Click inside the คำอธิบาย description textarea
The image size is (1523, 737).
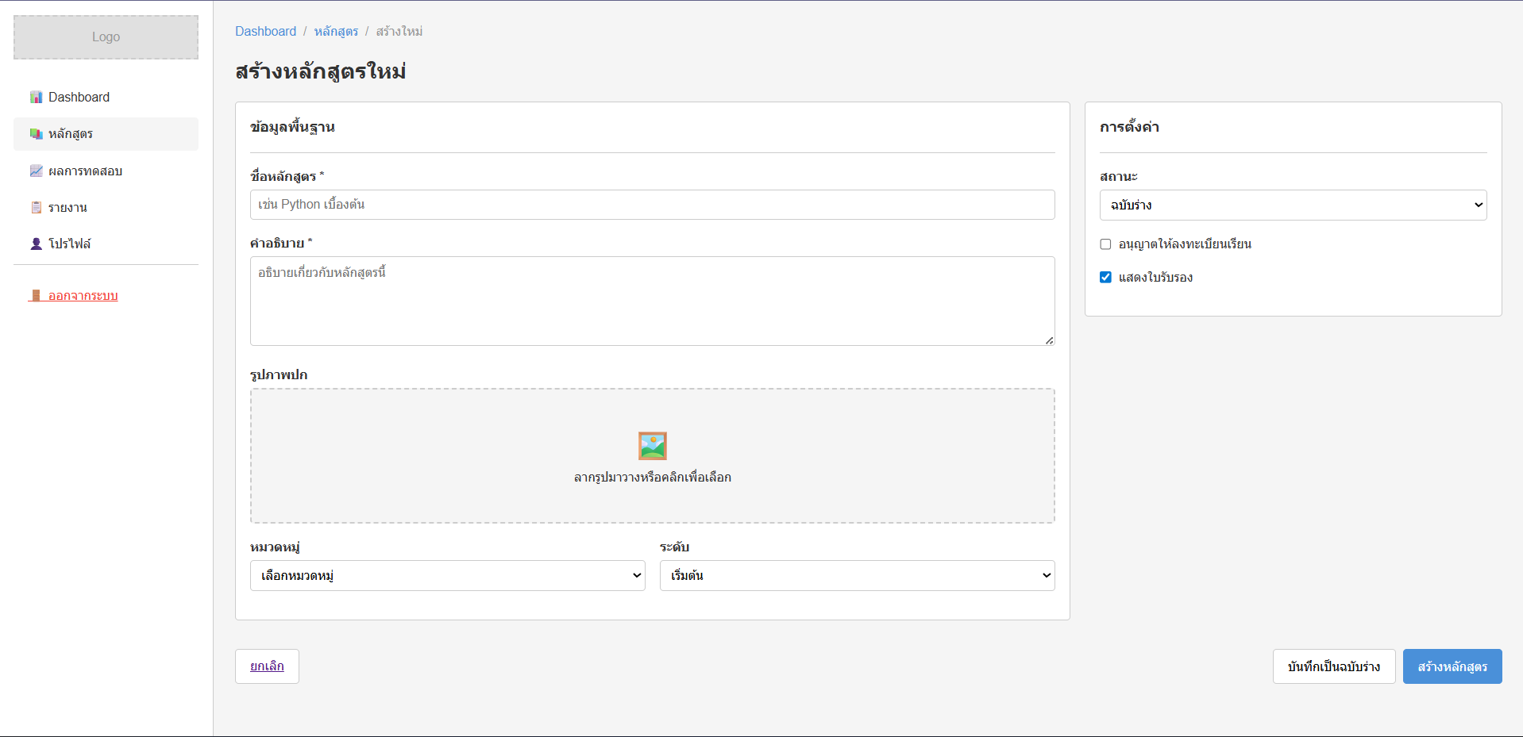coord(652,301)
